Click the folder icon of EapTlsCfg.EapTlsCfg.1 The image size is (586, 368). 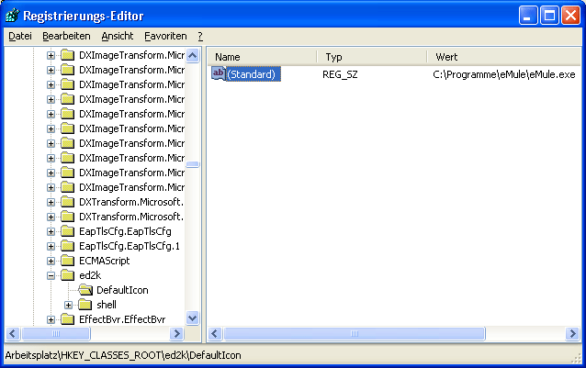click(68, 246)
